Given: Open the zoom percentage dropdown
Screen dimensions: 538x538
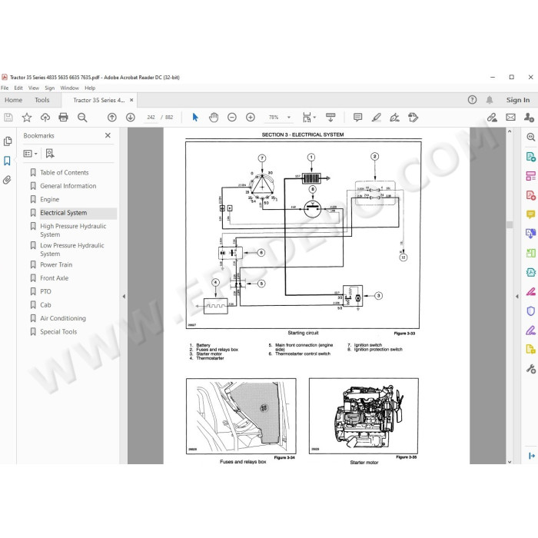Looking at the screenshot, I should tap(289, 118).
